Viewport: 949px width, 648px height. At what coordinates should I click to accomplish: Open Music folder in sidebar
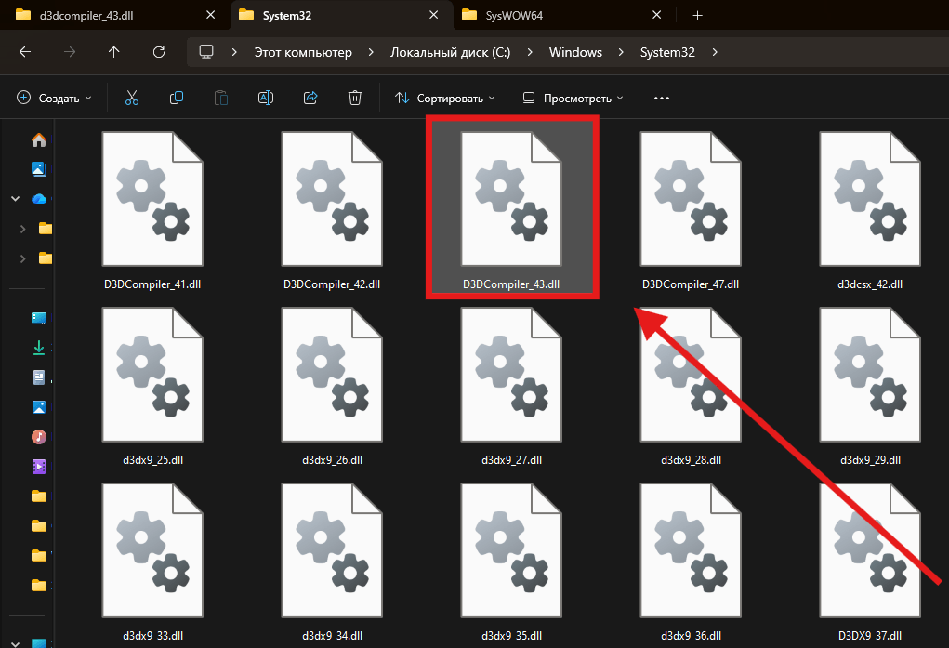coord(39,436)
